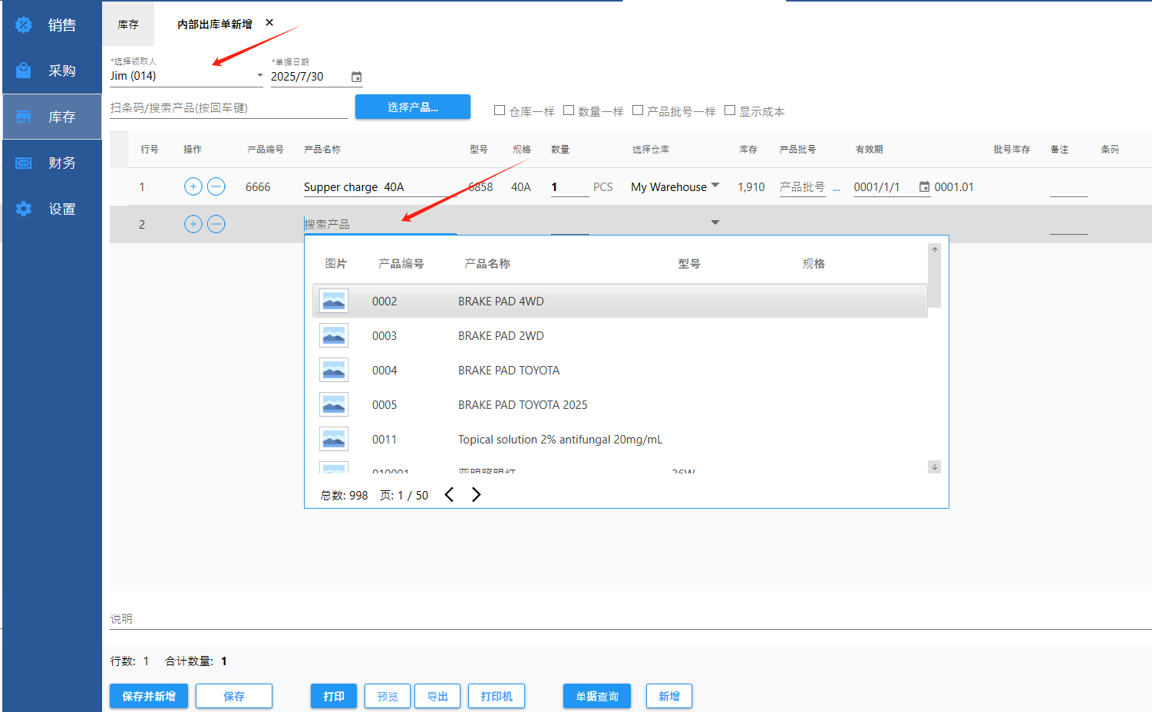Click the plus icon in row 1
This screenshot has height=712, width=1152.
[193, 186]
